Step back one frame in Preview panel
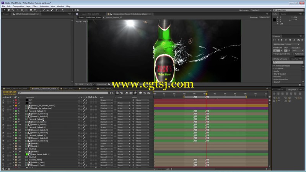Viewport: 306px width, 172px height. tap(278, 40)
